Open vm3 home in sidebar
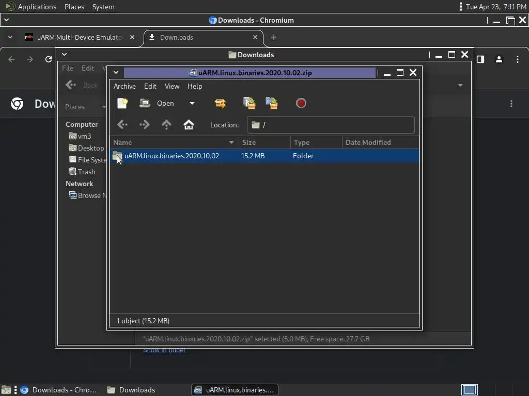Viewport: 529px width, 396px height. coord(80,136)
